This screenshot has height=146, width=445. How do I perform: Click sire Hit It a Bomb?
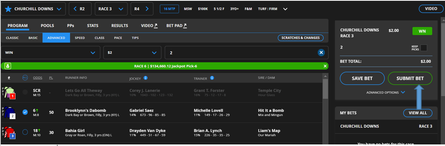pyautogui.click(x=271, y=110)
